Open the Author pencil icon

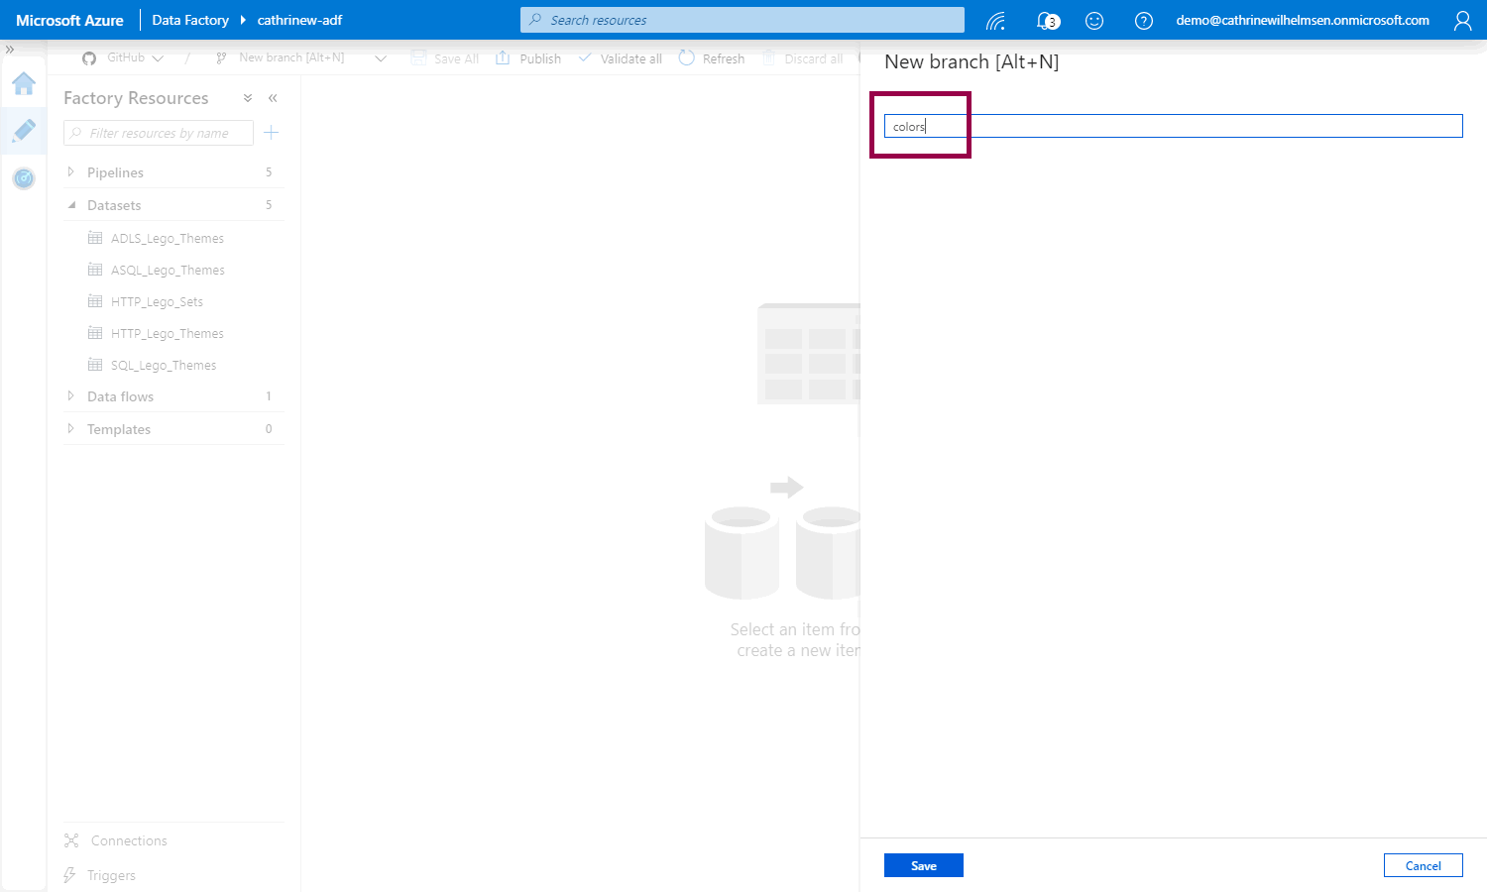click(x=24, y=131)
